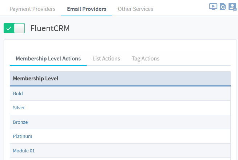238x160 pixels.
Task: Click the green checkmark on FluentCRM switch
Action: click(9, 28)
